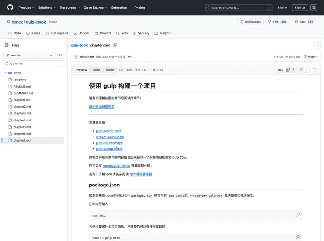Click the Sign up button
Image resolution: width=324 pixels, height=241 pixels.
[x=300, y=8]
